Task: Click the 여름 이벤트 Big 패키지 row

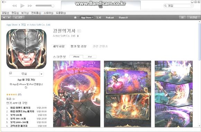Action: pyautogui.click(x=26, y=111)
